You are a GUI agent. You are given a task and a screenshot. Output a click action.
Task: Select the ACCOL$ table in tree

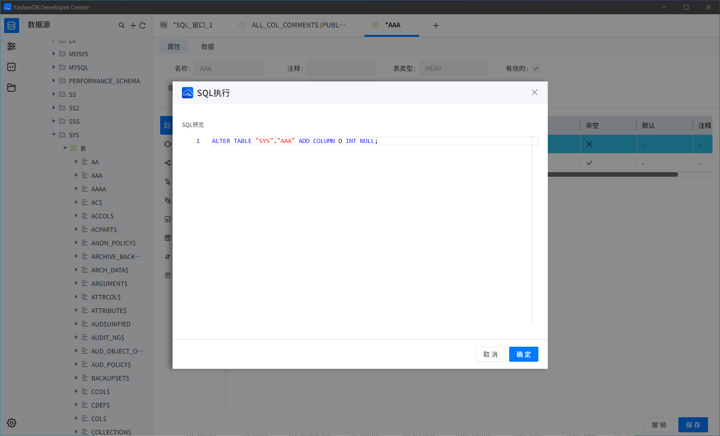[x=102, y=216]
